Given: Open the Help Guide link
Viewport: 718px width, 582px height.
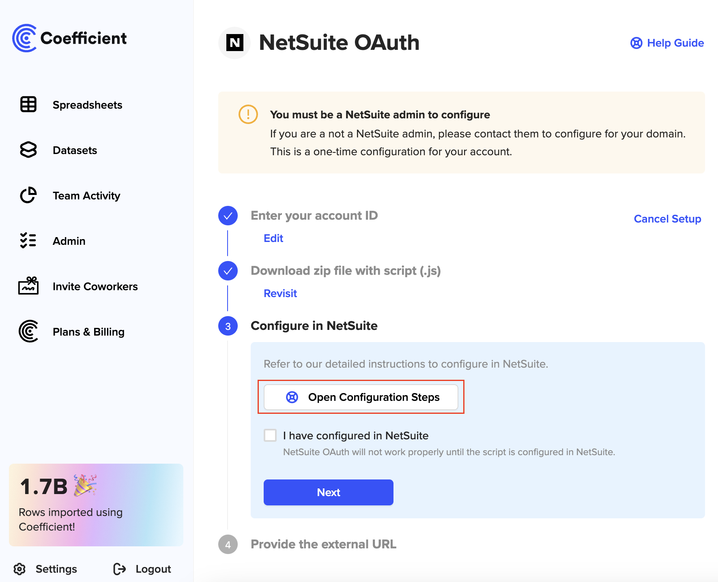Looking at the screenshot, I should [667, 43].
